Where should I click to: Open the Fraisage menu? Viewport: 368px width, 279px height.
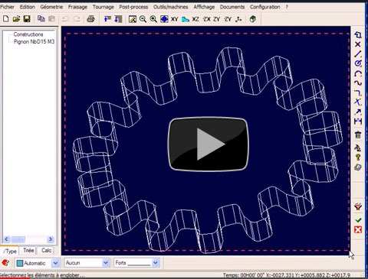pyautogui.click(x=77, y=7)
